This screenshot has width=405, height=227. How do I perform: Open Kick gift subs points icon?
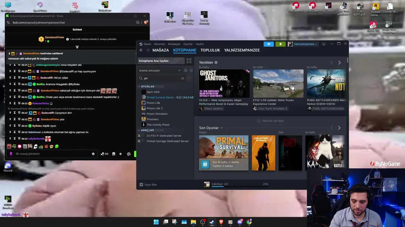point(104,154)
